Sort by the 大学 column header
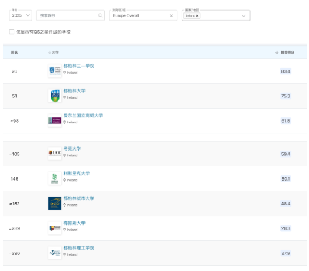This screenshot has height=271, width=309. click(x=54, y=53)
